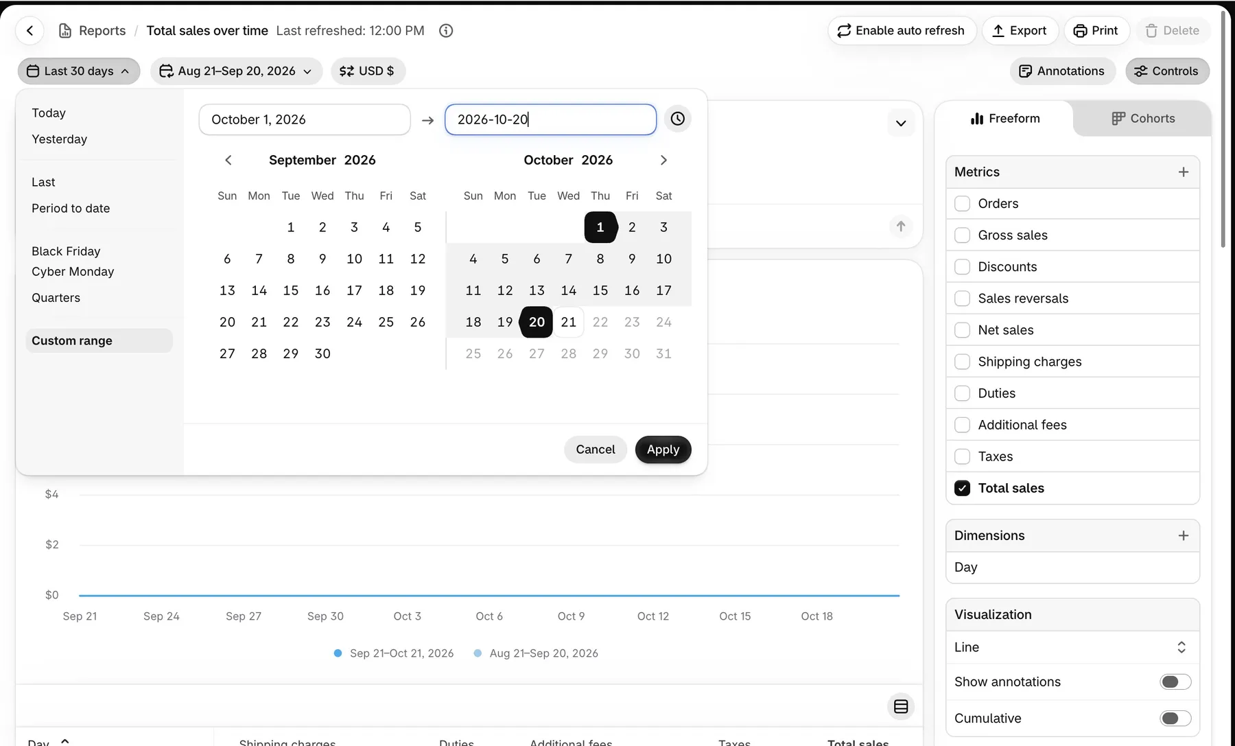Expand the chevron above the chart card
1235x746 pixels.
point(901,124)
